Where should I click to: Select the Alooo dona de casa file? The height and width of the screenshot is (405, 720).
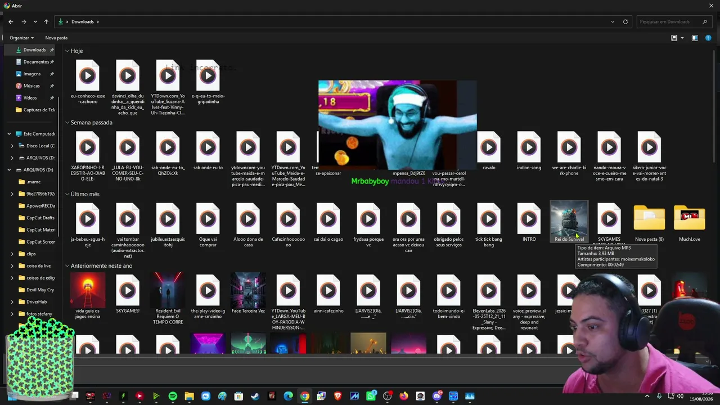248,225
